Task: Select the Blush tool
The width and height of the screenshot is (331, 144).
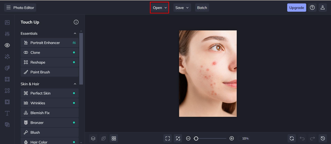Action: pos(50,133)
